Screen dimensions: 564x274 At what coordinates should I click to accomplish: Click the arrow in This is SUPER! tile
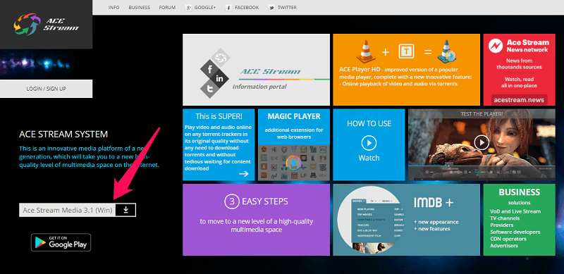click(244, 174)
